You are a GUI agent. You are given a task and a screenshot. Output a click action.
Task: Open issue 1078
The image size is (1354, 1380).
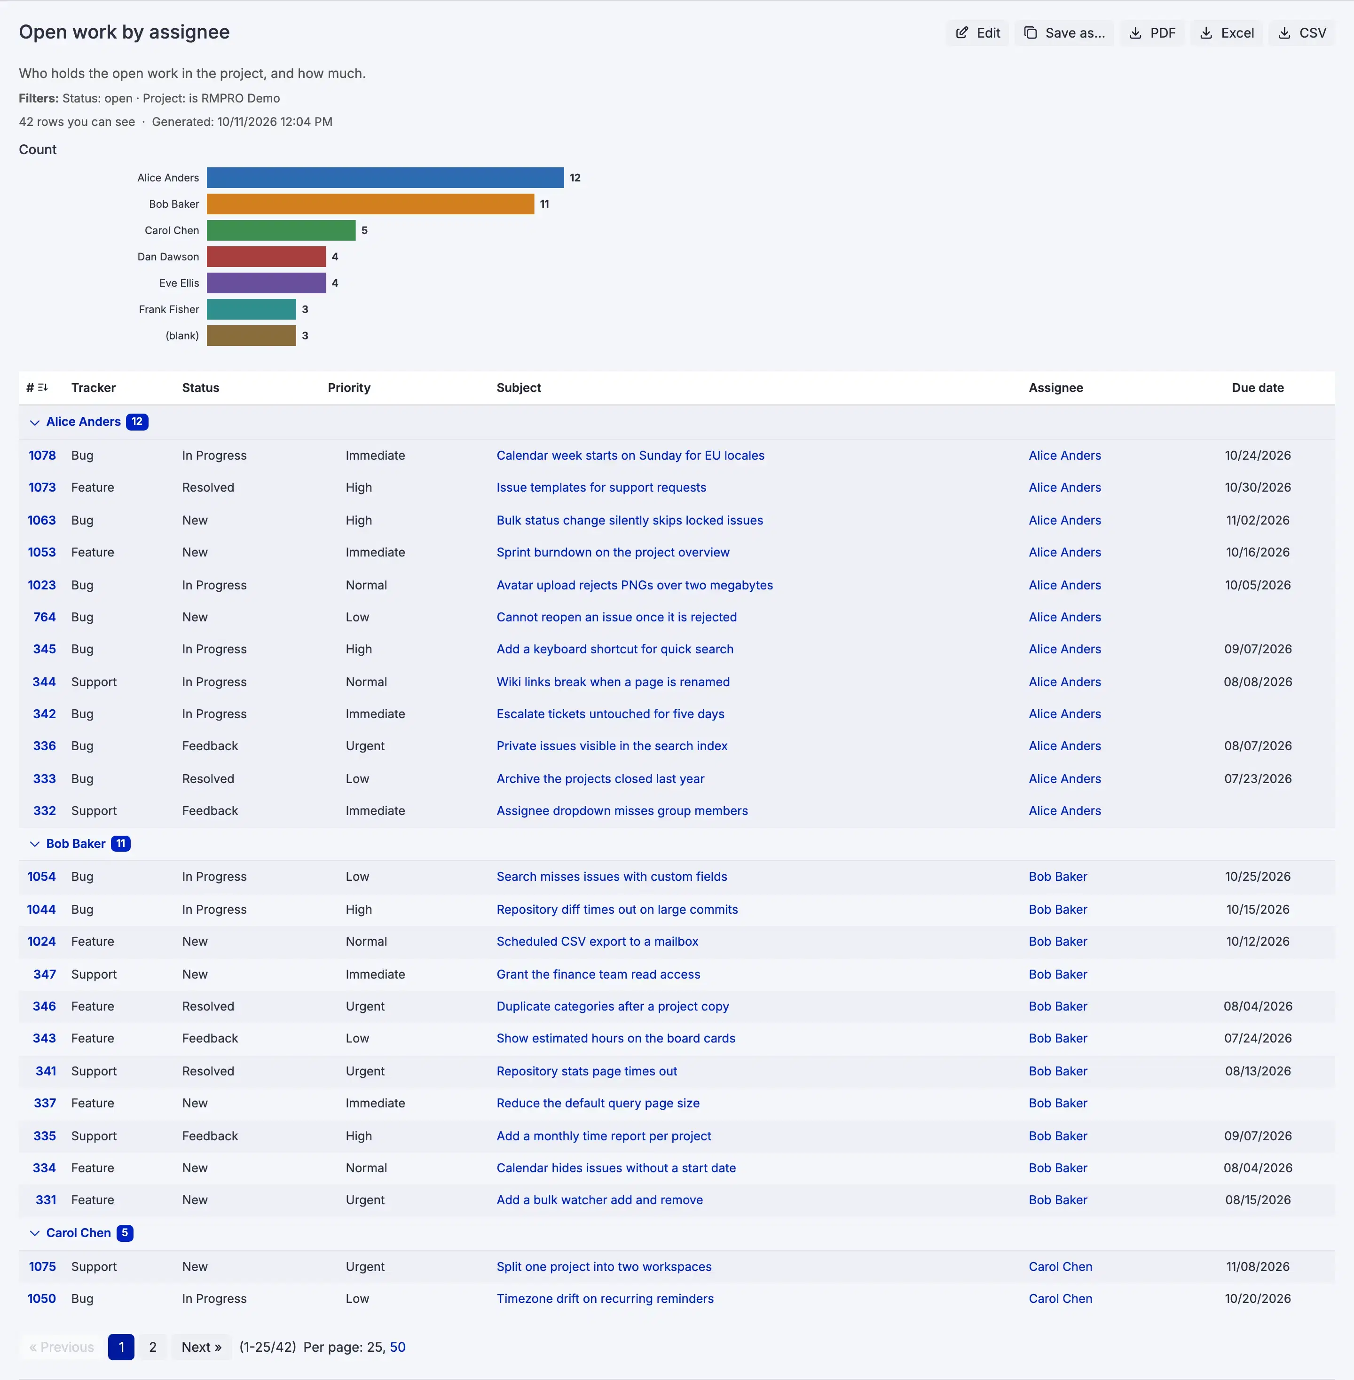point(42,456)
